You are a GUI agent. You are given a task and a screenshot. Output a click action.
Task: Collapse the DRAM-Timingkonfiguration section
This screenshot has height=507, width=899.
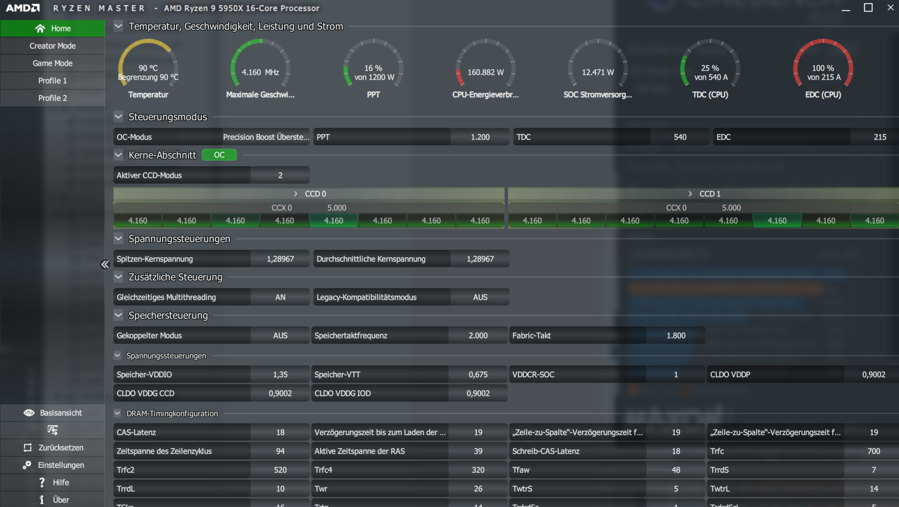coord(118,413)
